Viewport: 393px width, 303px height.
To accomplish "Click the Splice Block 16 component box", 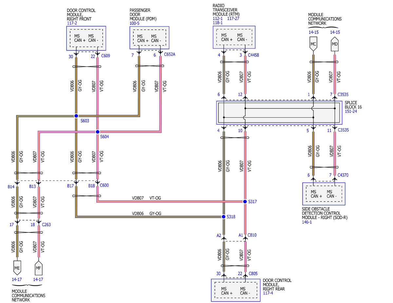I will tap(279, 112).
